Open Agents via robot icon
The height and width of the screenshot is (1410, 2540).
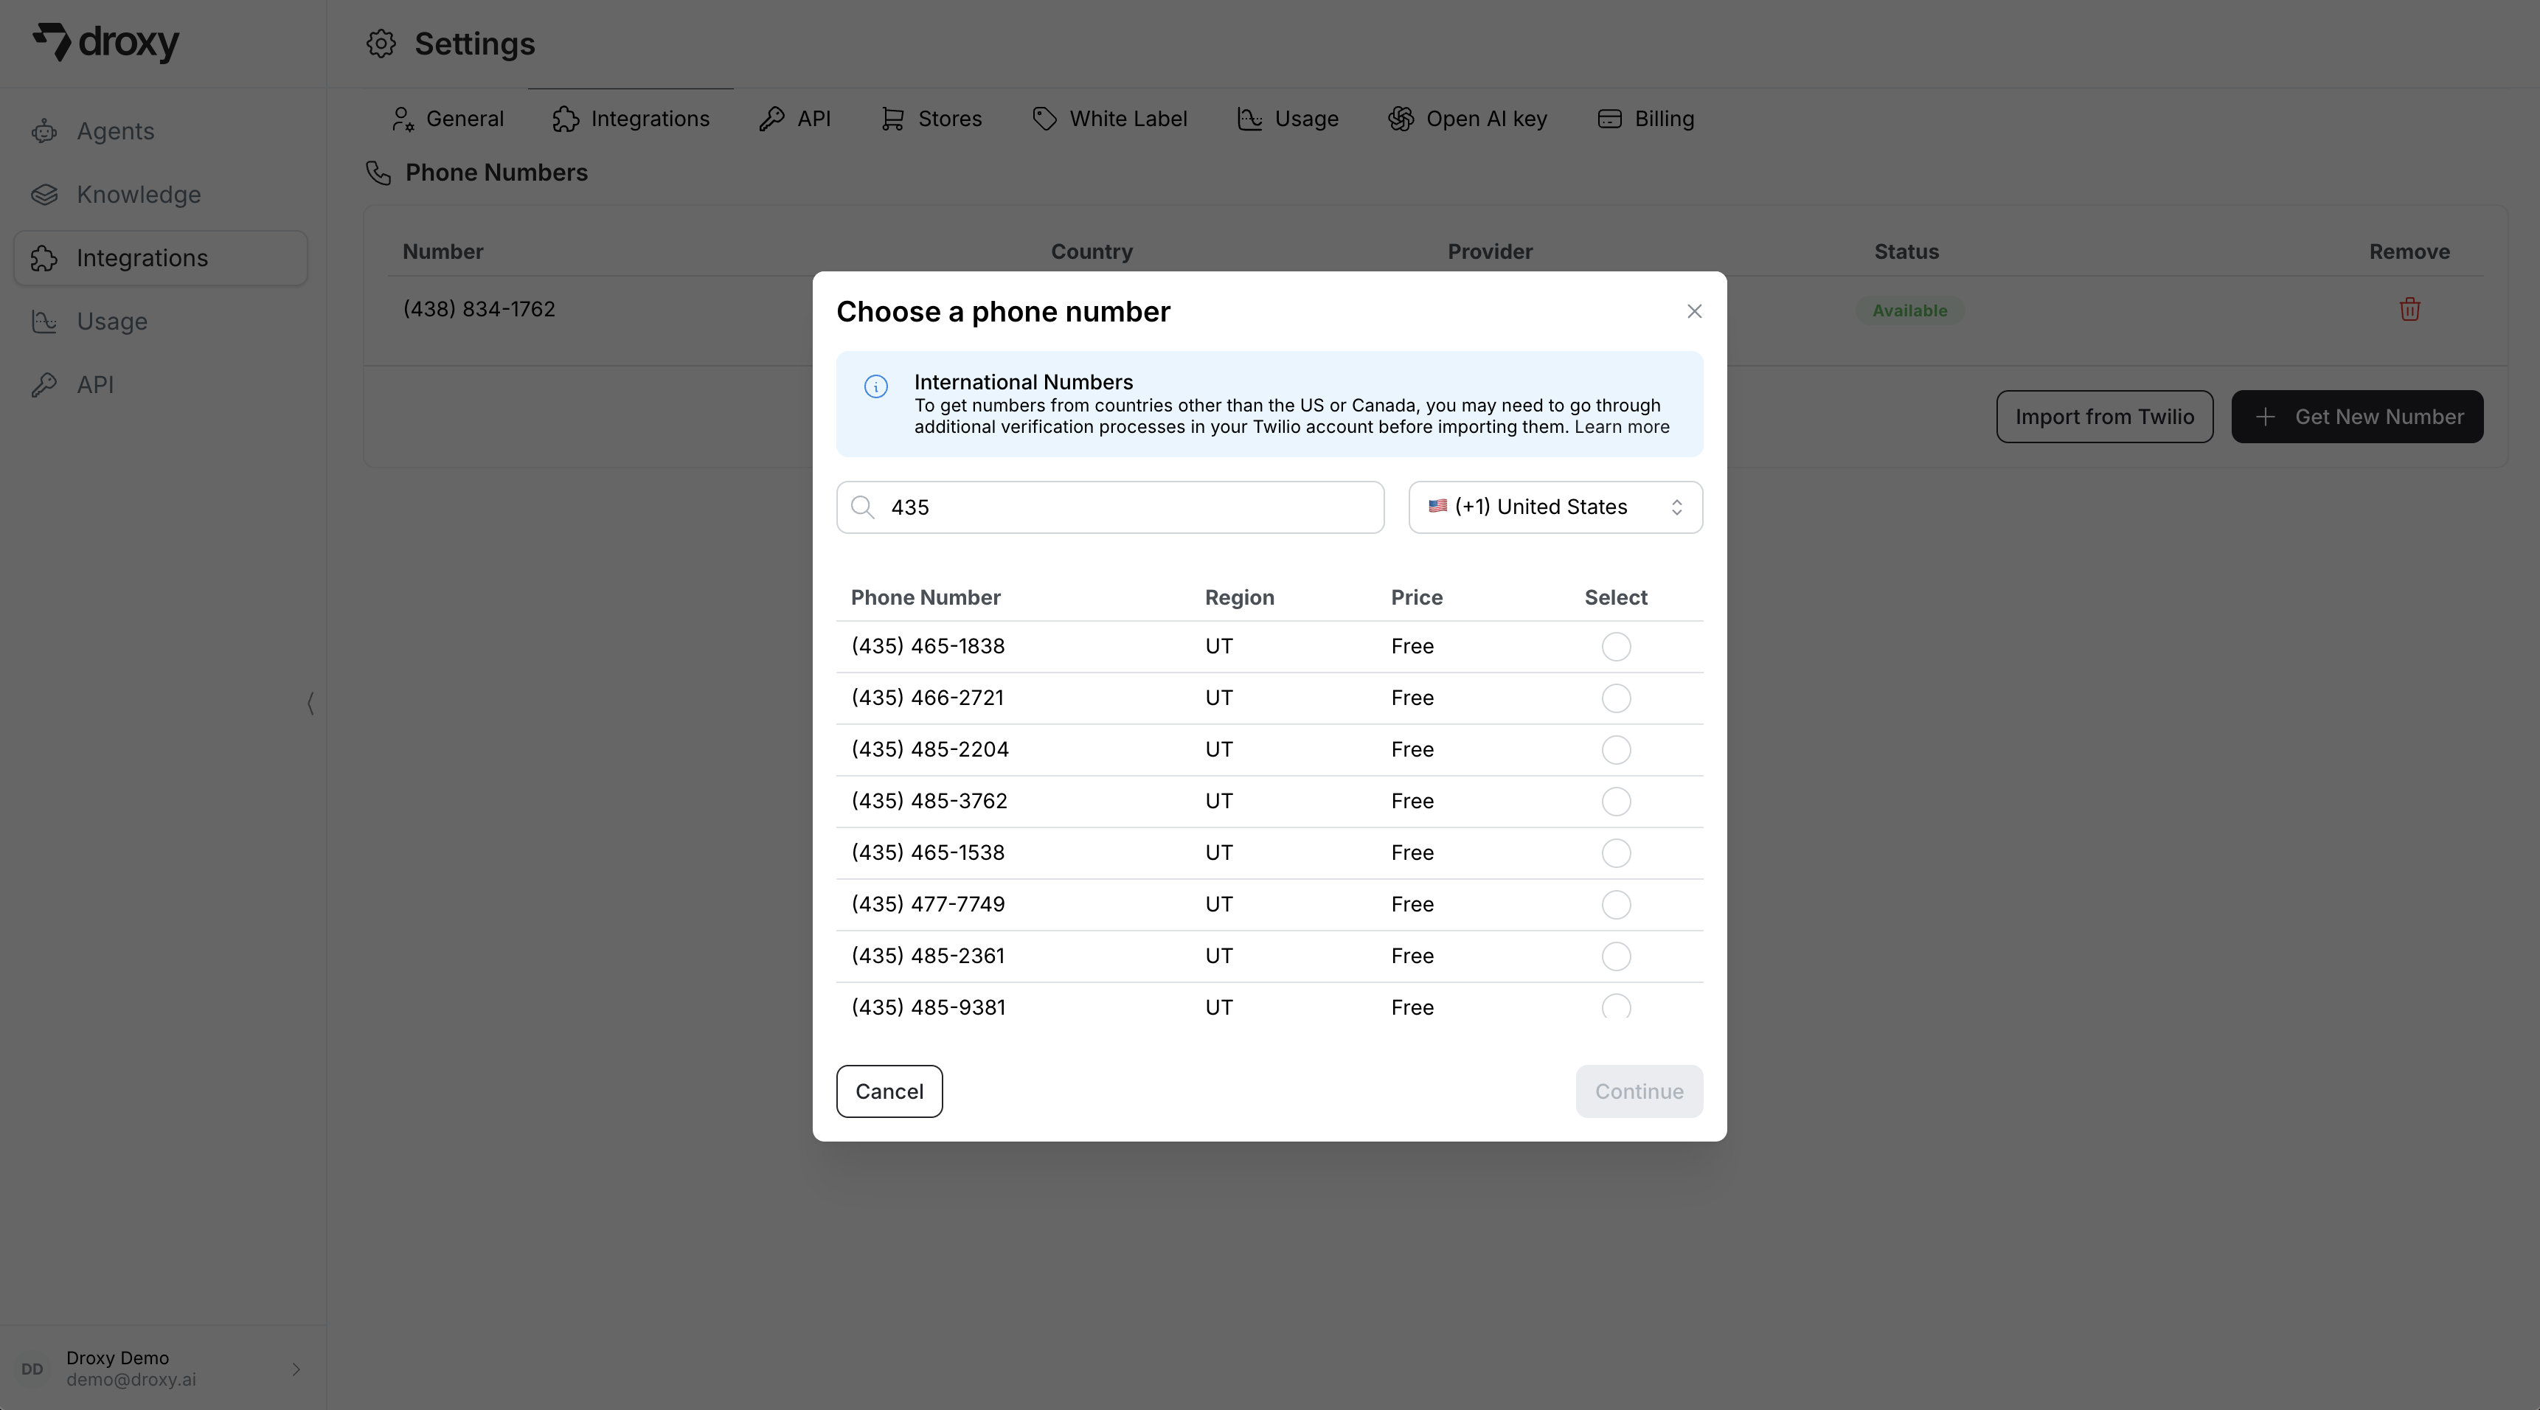pyautogui.click(x=44, y=131)
